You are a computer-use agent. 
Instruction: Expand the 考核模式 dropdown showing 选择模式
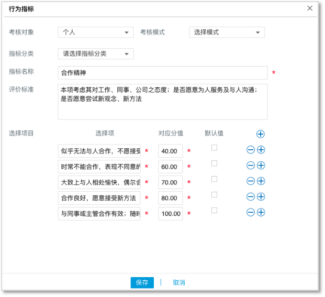tap(227, 32)
